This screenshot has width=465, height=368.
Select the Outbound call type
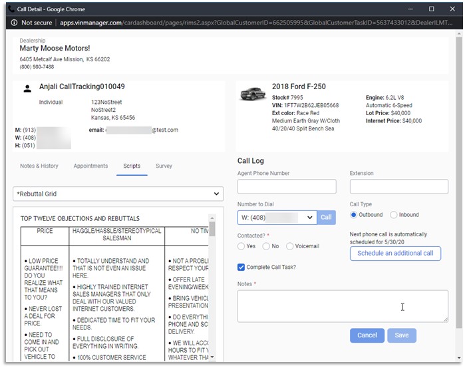[353, 214]
